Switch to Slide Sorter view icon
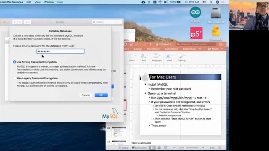This screenshot has height=151, width=269. 159,148
